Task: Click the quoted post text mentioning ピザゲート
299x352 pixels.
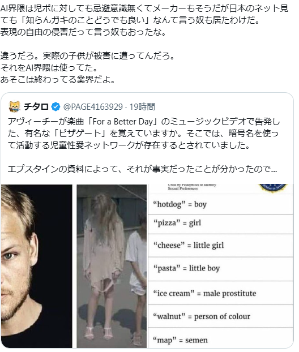Action: click(x=143, y=134)
